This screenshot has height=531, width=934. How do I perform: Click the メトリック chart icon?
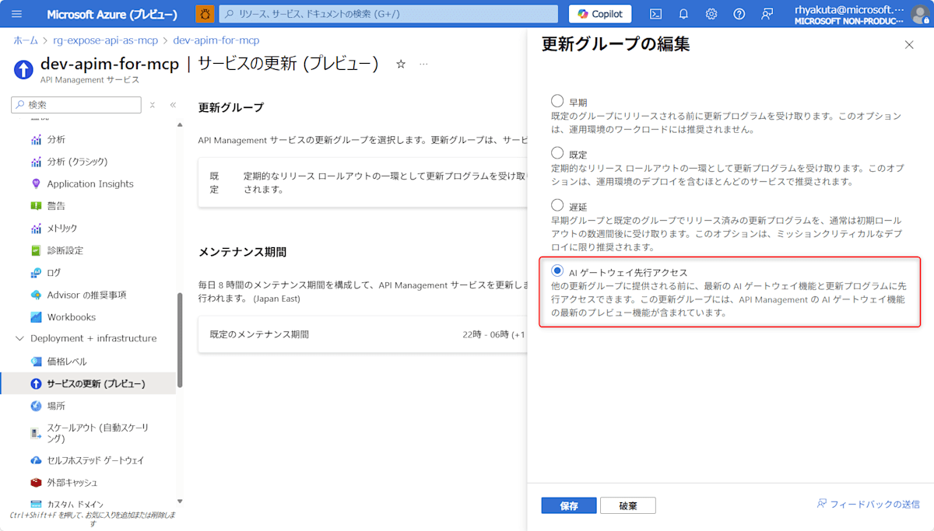(x=36, y=228)
